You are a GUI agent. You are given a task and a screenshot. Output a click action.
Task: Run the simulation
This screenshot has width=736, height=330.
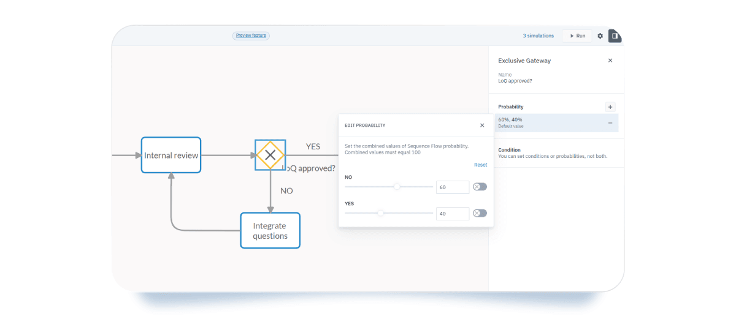(x=577, y=36)
